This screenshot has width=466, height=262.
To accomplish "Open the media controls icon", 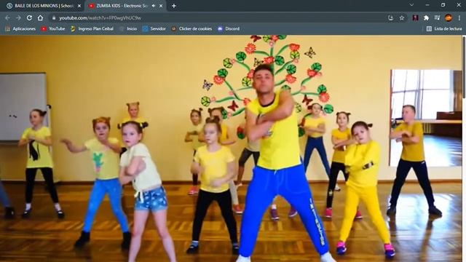I will click(437, 17).
